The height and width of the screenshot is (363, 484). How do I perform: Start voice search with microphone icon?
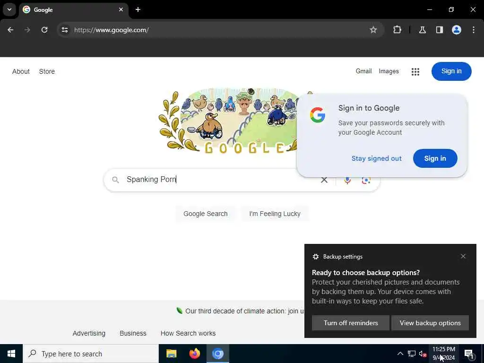(x=347, y=180)
